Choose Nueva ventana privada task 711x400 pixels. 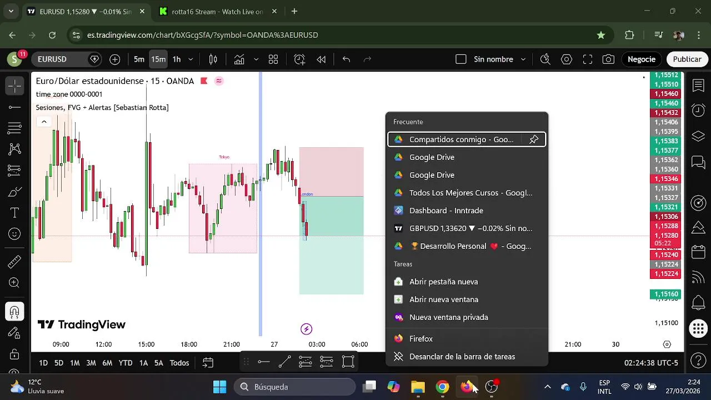point(467,317)
